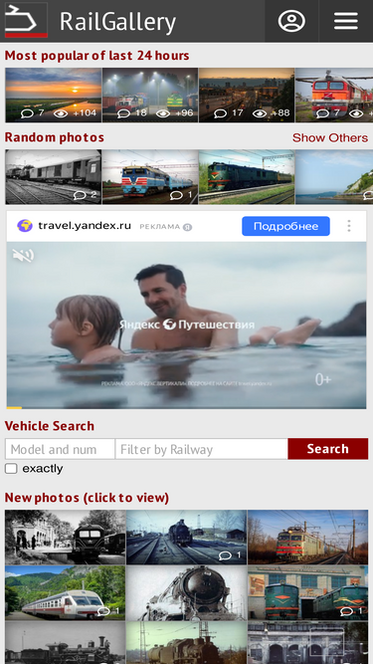
Task: Click the 'exactly' checkbox label
Action: click(43, 469)
